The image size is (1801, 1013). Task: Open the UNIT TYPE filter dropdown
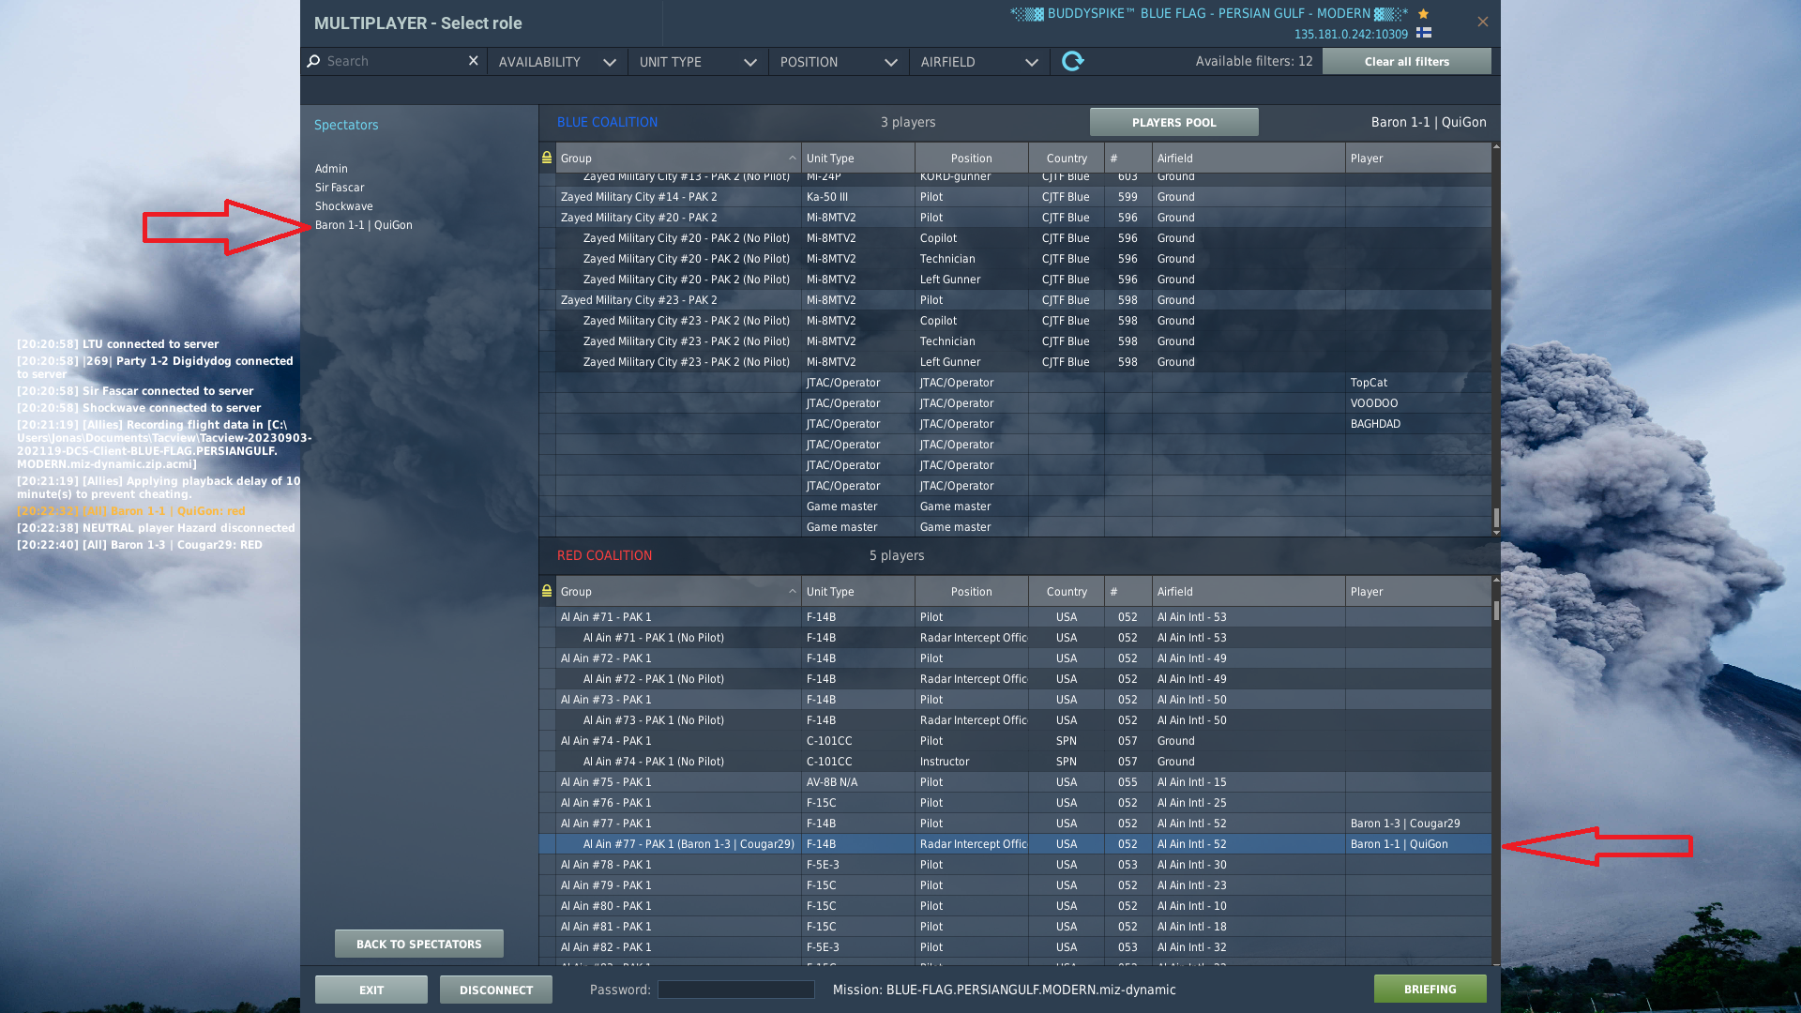[x=698, y=62]
